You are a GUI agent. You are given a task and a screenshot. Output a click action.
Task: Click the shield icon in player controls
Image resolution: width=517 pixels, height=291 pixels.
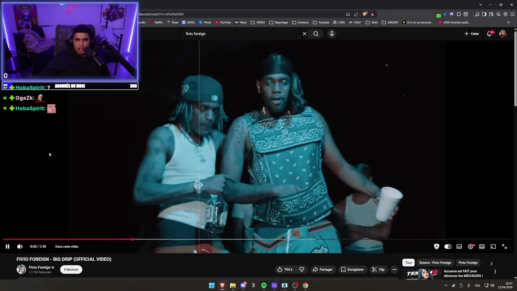437,247
